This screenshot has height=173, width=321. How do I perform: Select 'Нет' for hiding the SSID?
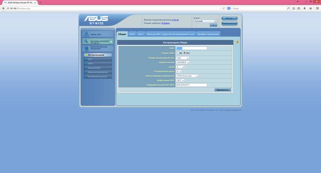coord(184,53)
